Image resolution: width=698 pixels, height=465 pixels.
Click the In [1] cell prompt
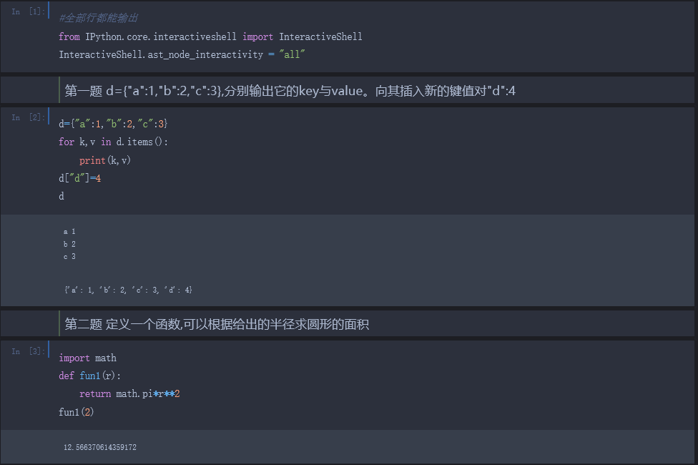29,12
